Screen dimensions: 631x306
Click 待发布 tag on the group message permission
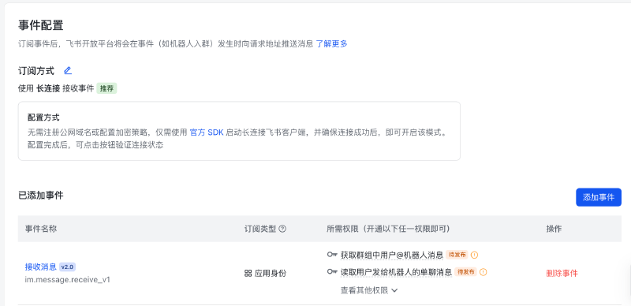click(457, 255)
